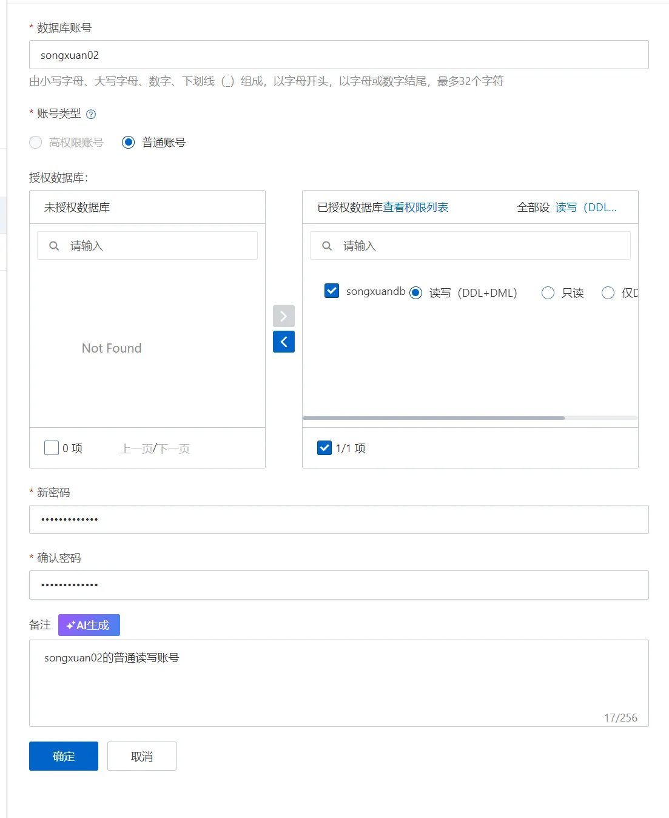
Task: Choose 只读 permission for songxuandb
Action: pos(548,293)
